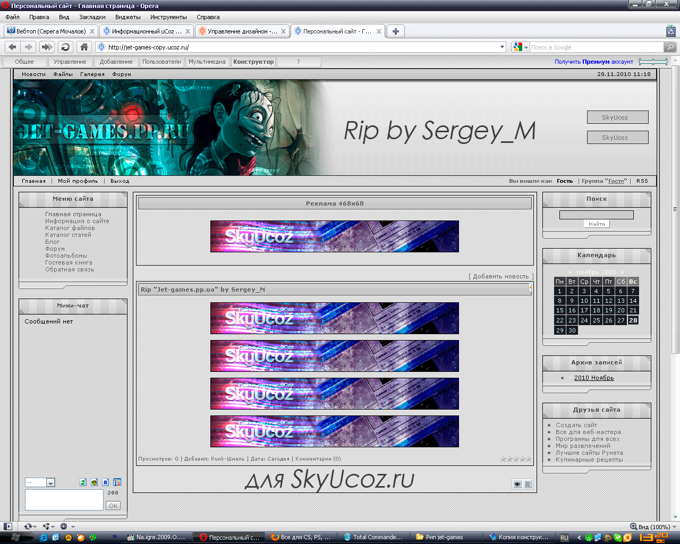Click the BB-codes 'B' icon in mini-chat
Image resolution: width=680 pixels, height=544 pixels.
pyautogui.click(x=105, y=482)
